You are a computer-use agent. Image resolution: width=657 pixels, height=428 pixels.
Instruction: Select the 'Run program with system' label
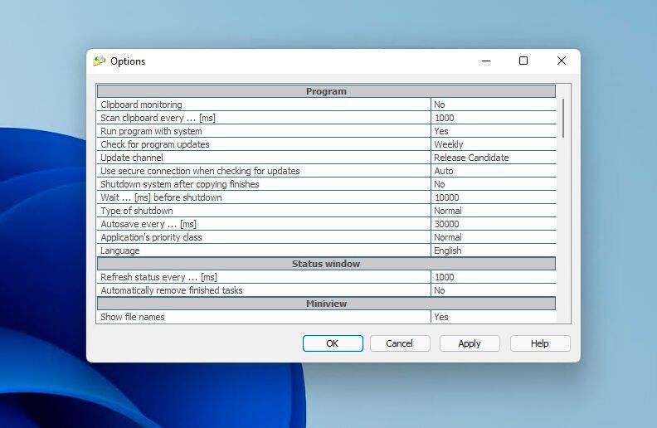click(151, 131)
